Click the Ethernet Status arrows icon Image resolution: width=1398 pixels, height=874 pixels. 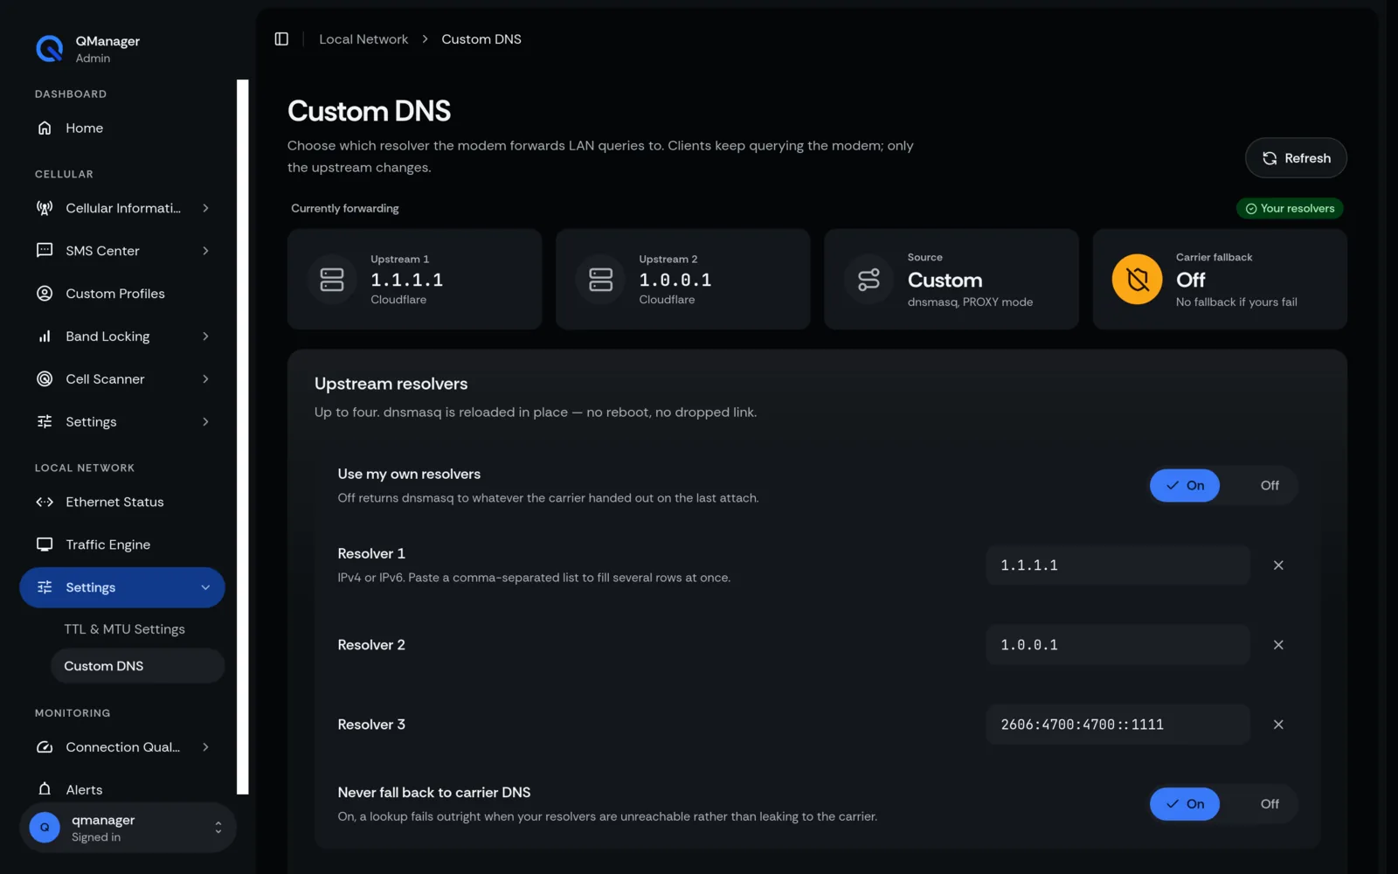[x=45, y=502]
